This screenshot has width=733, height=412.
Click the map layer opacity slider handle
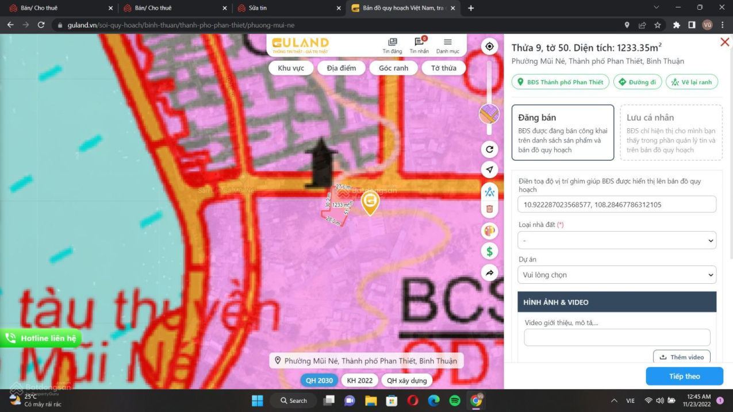[489, 114]
